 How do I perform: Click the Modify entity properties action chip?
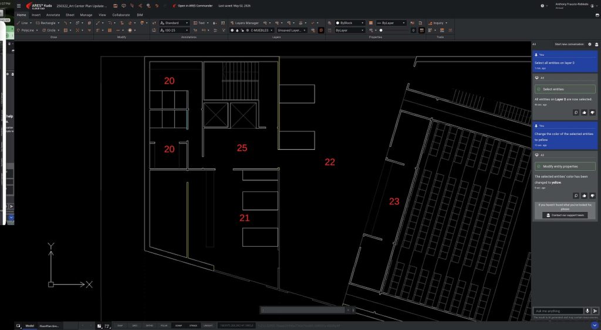[565, 166]
